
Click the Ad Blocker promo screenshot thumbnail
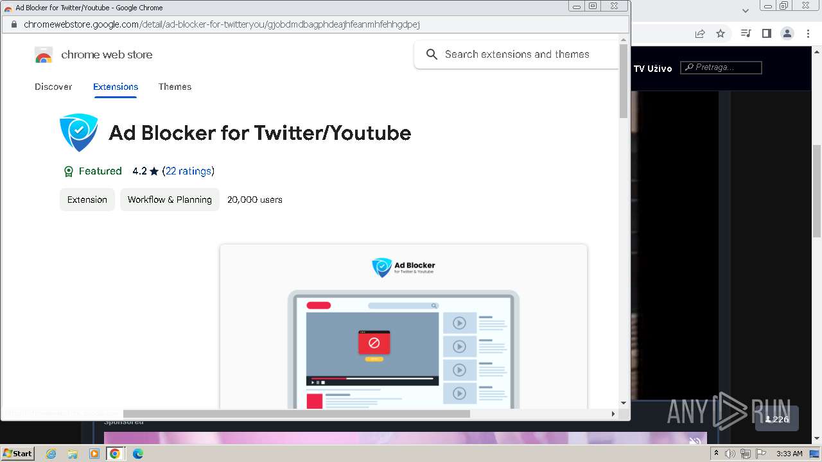[403, 326]
